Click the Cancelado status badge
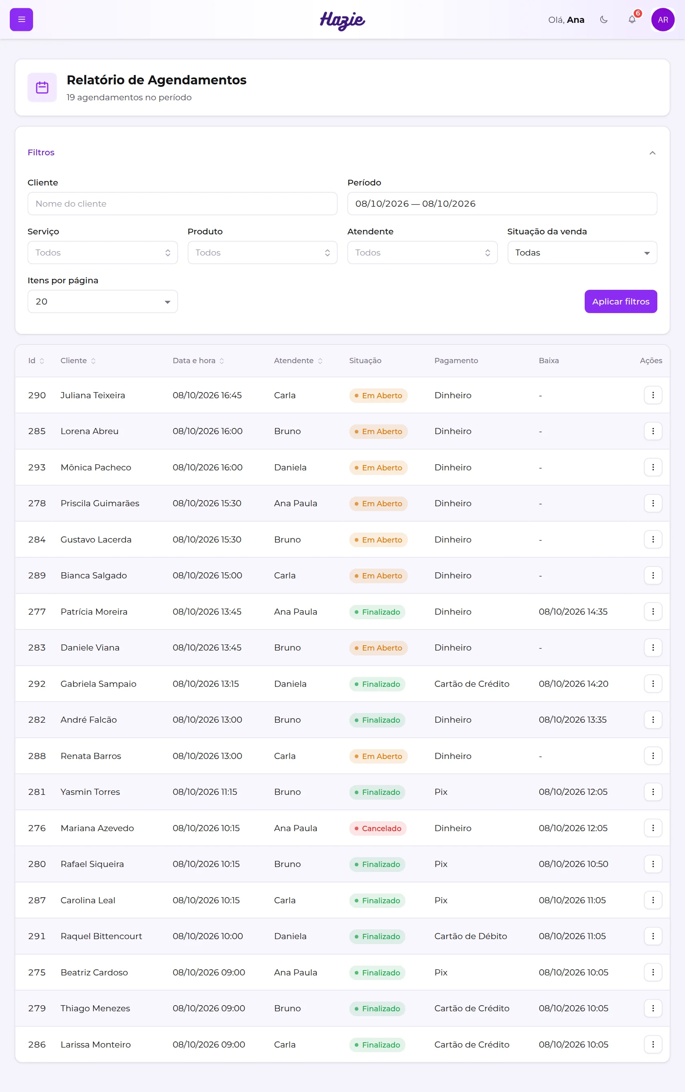The height and width of the screenshot is (1092, 685). coord(378,828)
